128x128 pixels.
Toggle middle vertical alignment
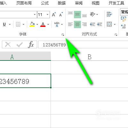tap(77, 14)
